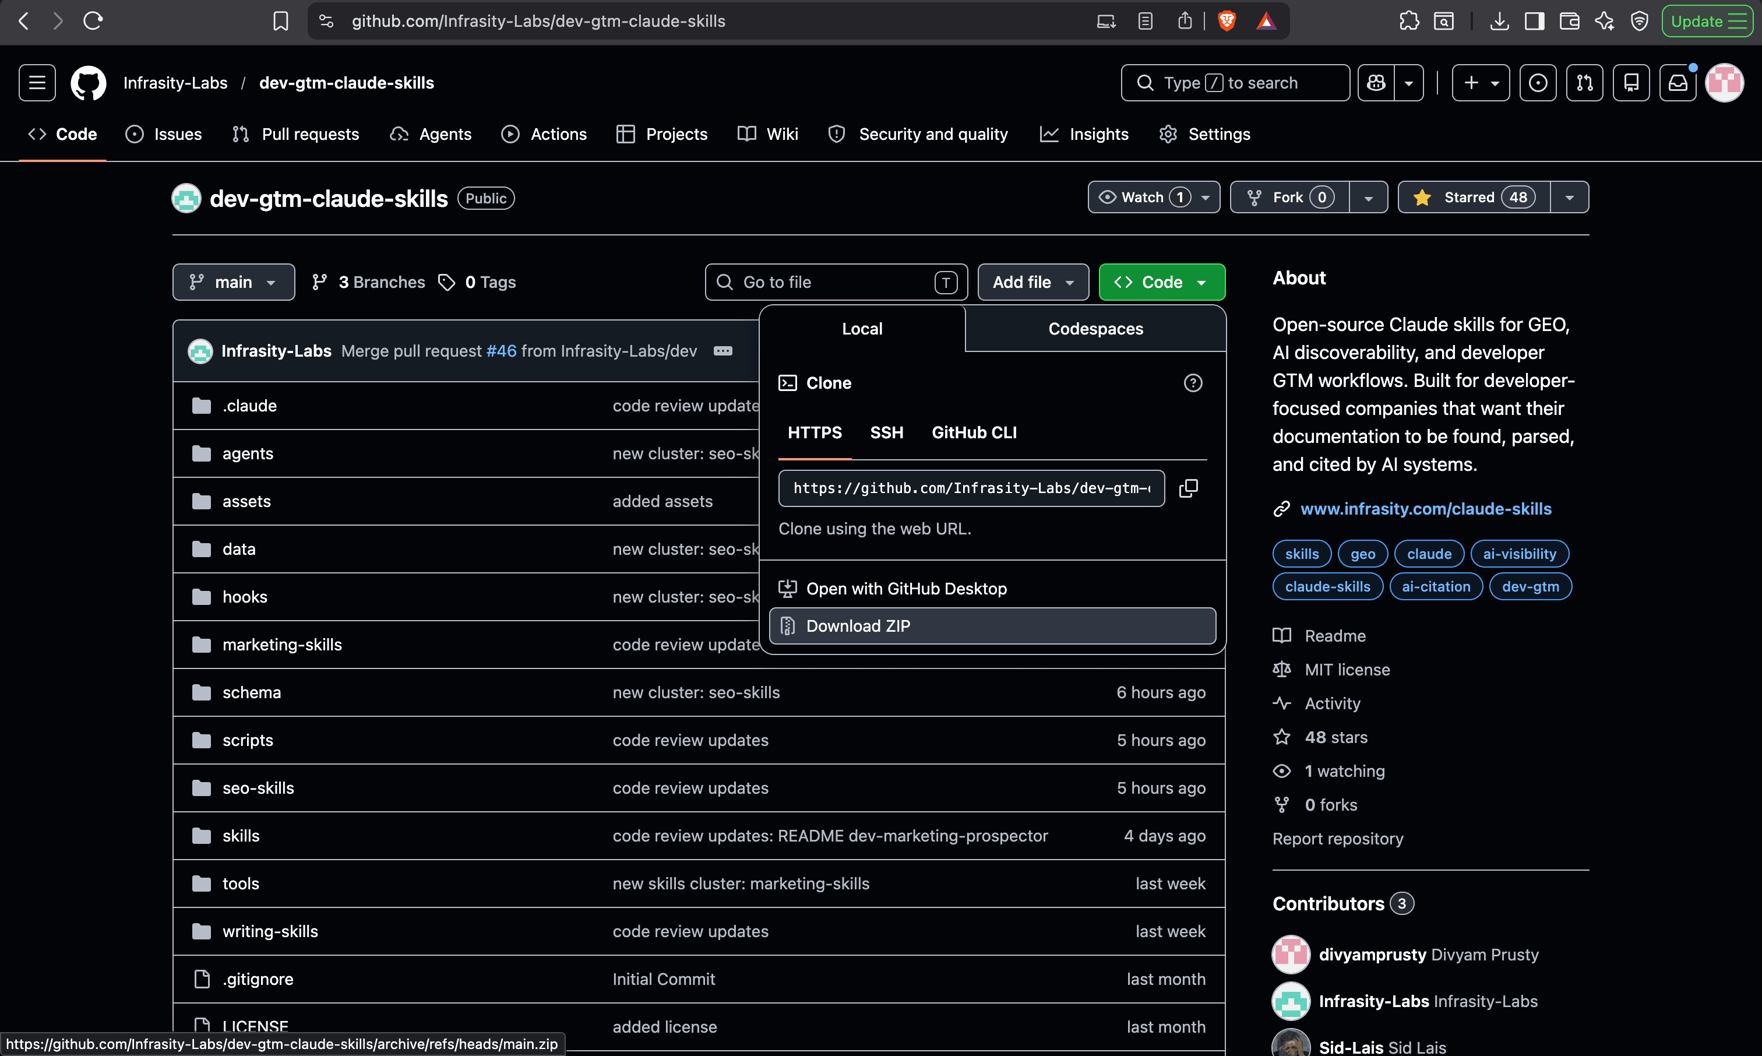Click the Type / to search box
Viewport: 1762px width, 1056px height.
[1235, 83]
